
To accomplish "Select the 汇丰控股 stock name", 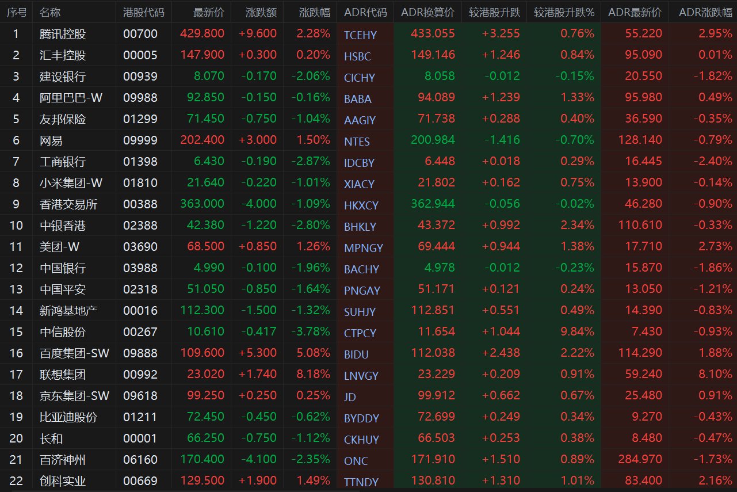I will pos(63,55).
